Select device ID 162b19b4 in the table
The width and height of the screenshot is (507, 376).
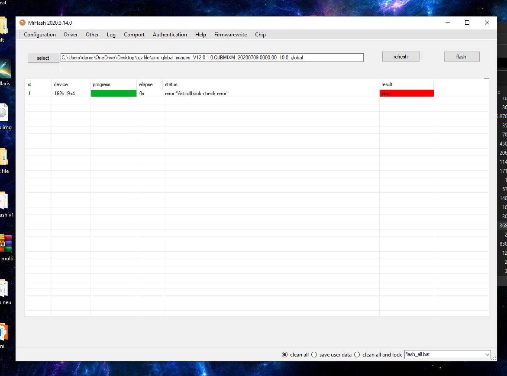click(65, 94)
